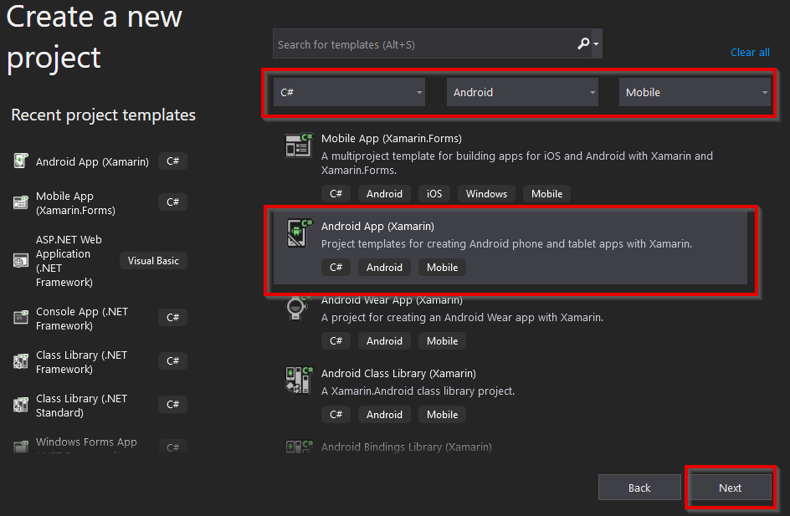This screenshot has height=516, width=790.
Task: Expand the search options arrow beside the magnifier
Action: tap(596, 43)
